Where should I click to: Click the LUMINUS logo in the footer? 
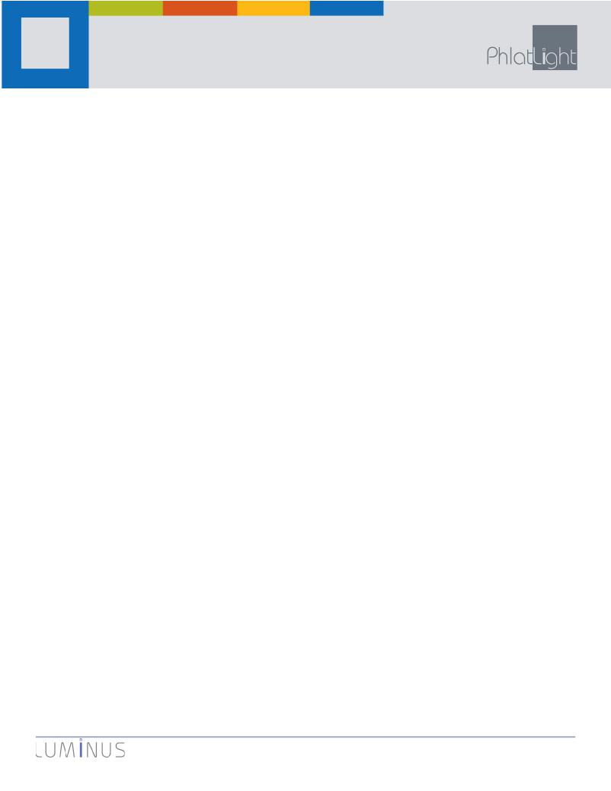click(x=81, y=750)
